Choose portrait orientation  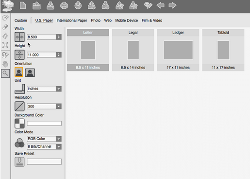tap(19, 72)
